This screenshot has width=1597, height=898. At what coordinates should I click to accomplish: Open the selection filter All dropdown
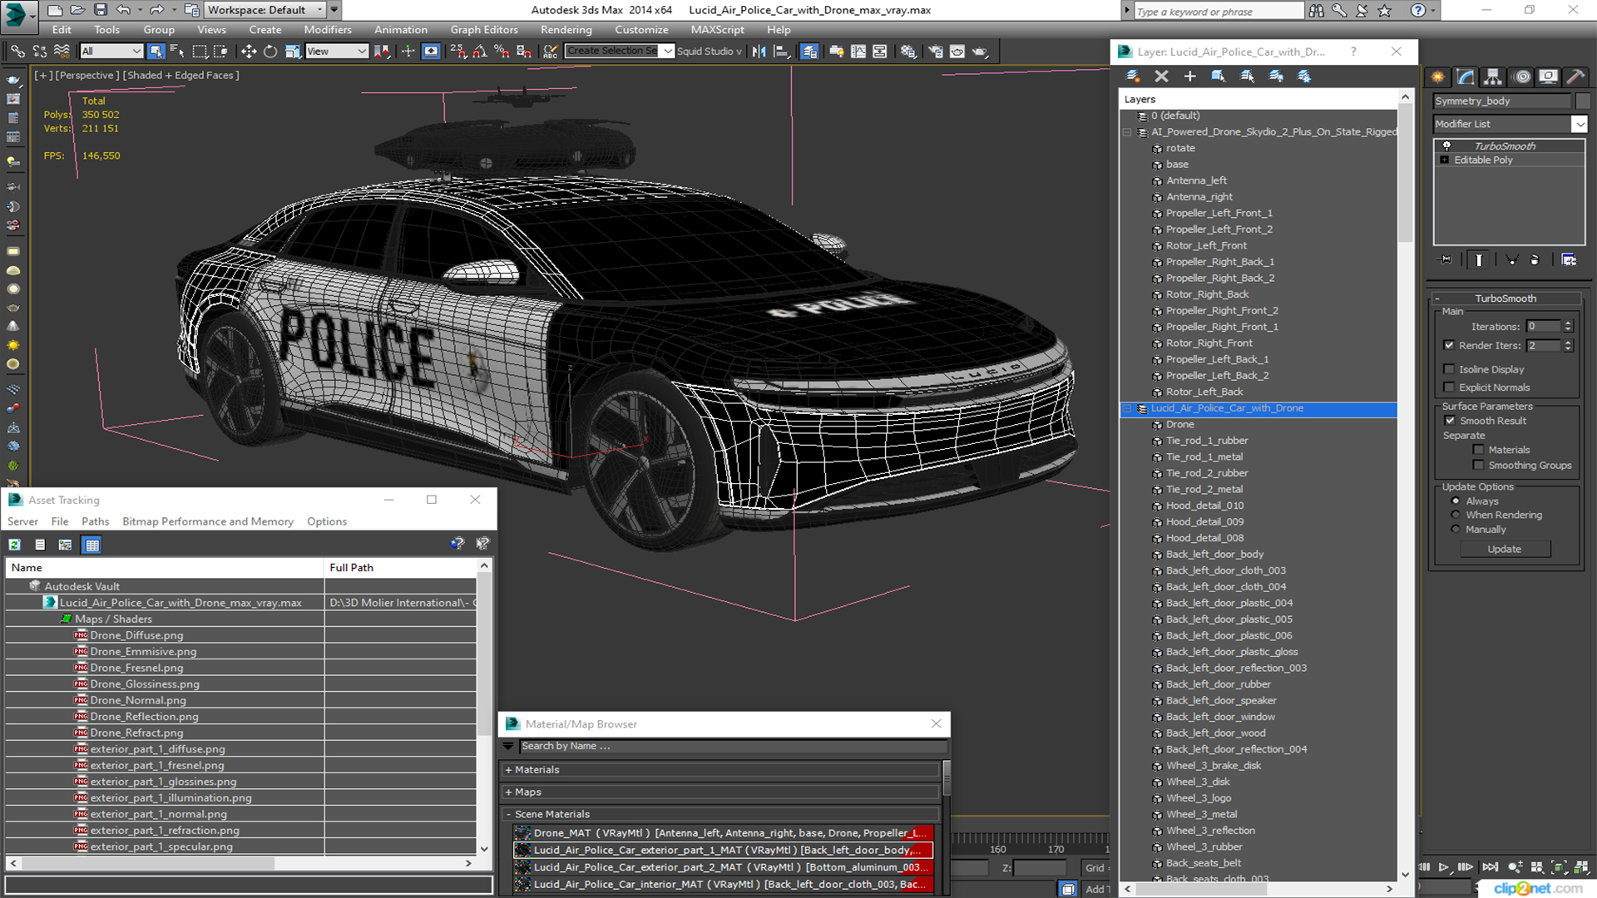(111, 52)
